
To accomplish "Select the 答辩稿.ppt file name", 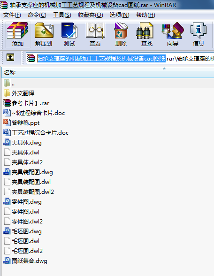I will 25,123.
